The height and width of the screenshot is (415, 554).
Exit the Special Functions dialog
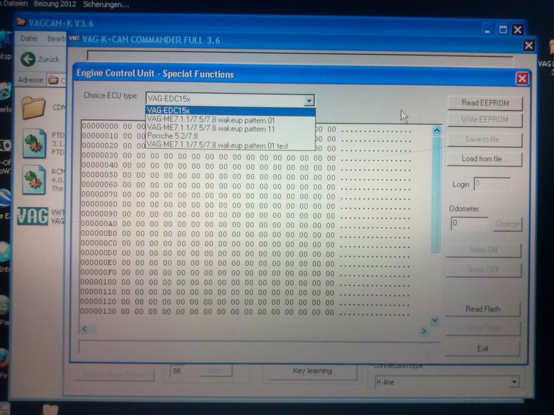coord(482,349)
